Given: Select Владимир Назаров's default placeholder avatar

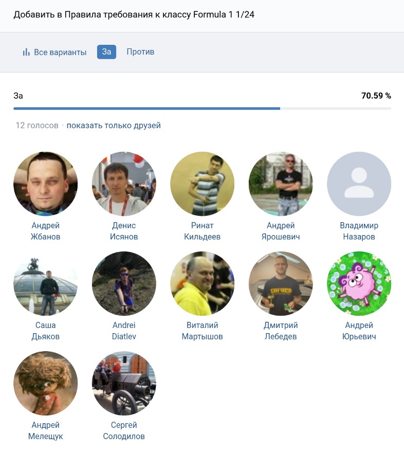Looking at the screenshot, I should pyautogui.click(x=359, y=184).
